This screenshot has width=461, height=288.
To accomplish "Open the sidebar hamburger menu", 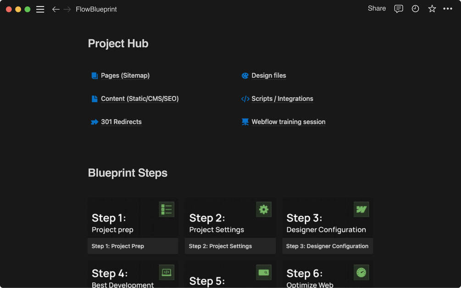I will click(40, 9).
